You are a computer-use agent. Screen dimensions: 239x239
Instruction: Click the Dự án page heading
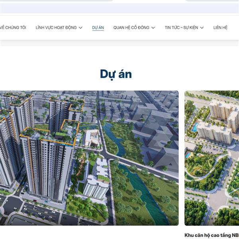point(116,74)
